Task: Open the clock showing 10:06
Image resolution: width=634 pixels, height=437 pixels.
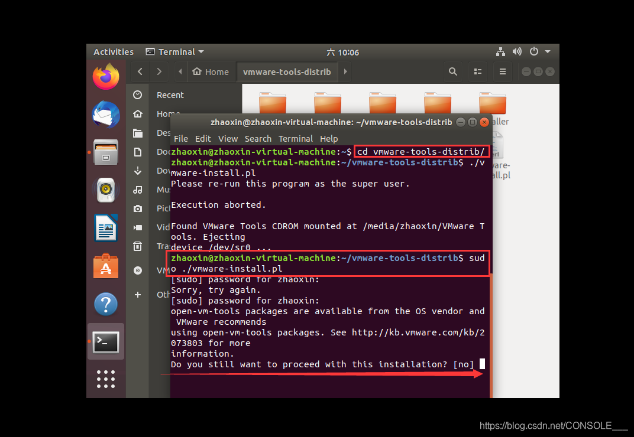Action: pyautogui.click(x=342, y=52)
